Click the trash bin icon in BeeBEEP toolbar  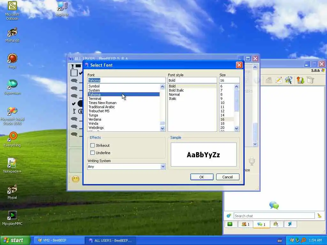(x=310, y=80)
